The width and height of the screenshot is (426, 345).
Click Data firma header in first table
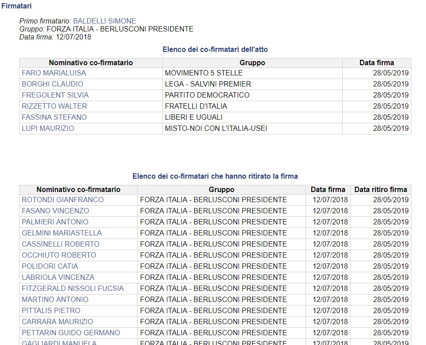pos(376,63)
